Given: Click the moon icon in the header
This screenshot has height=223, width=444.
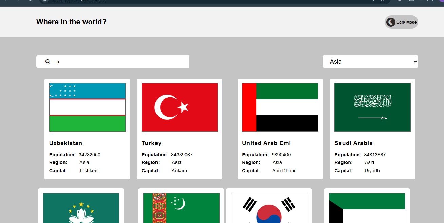Looking at the screenshot, I should click(391, 22).
